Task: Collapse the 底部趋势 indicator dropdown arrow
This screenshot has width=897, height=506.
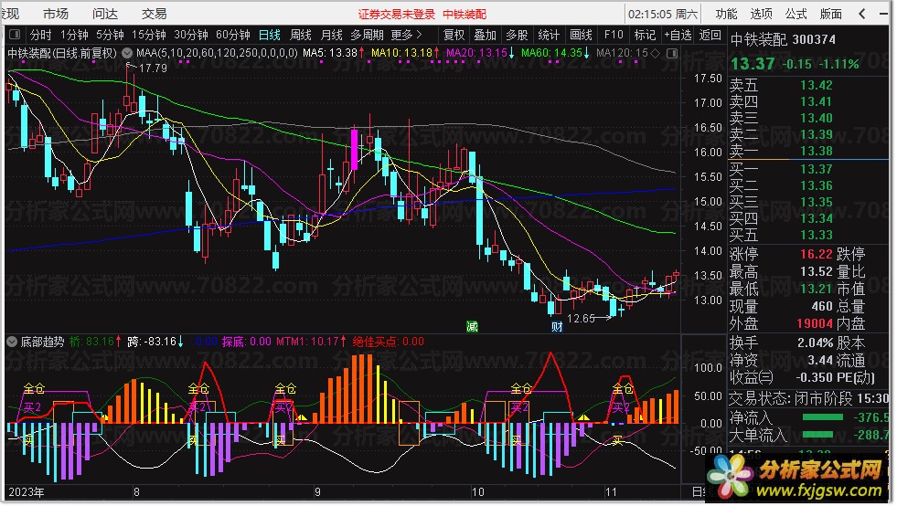Action: (x=12, y=342)
